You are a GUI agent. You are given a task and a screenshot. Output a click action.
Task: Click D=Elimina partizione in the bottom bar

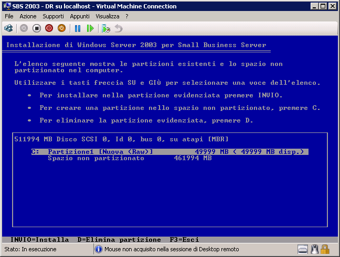(119, 240)
